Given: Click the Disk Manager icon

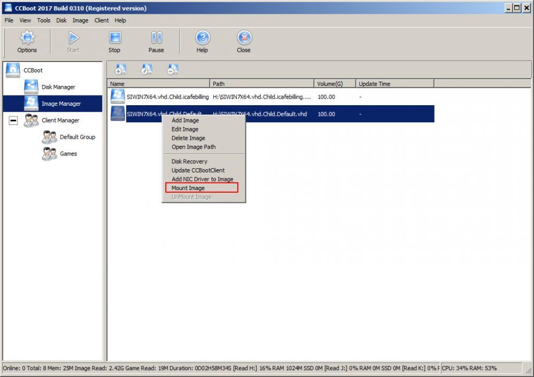Looking at the screenshot, I should coord(31,87).
